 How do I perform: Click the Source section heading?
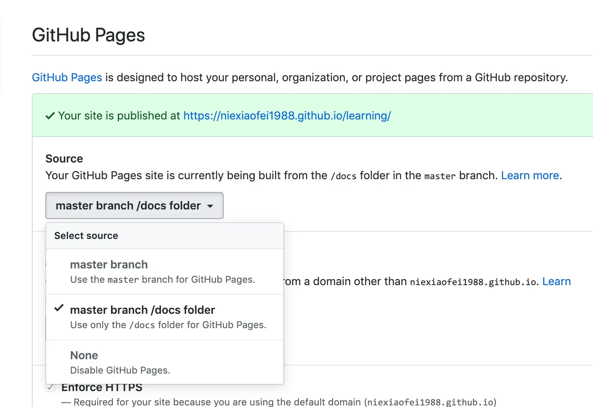tap(64, 158)
